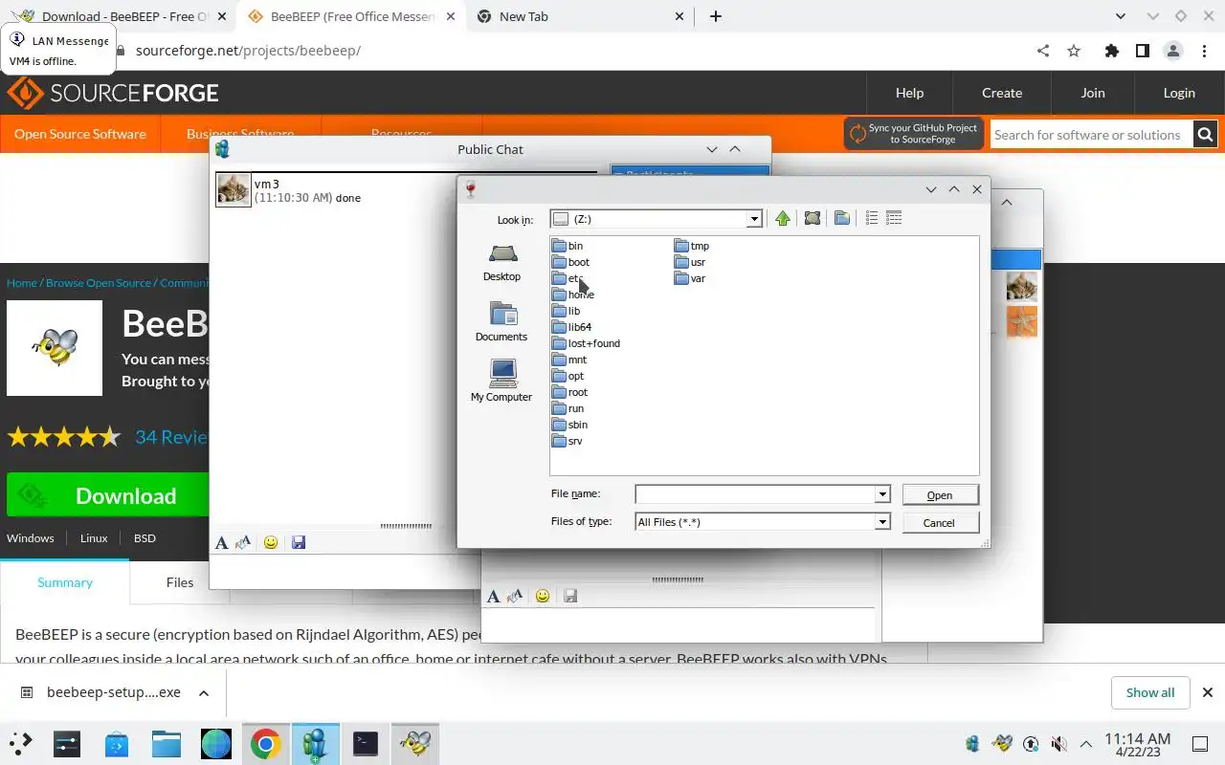Click Sync your GitHub Project button
1225x765 pixels.
click(x=914, y=134)
